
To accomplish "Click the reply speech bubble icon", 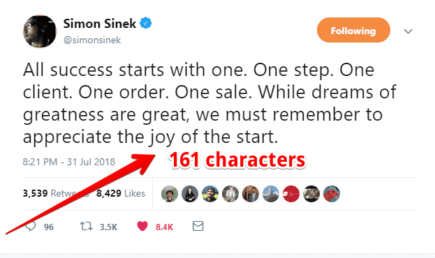I will [31, 227].
